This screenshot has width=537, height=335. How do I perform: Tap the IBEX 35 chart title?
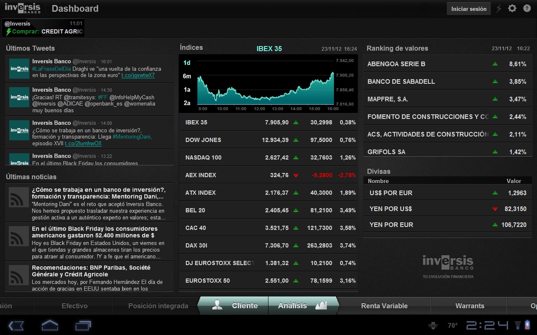[269, 49]
